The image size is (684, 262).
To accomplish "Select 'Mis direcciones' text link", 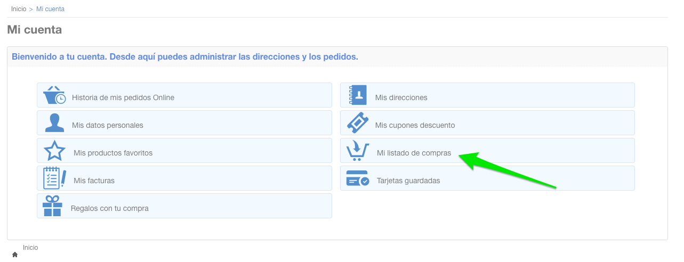I will [x=401, y=98].
